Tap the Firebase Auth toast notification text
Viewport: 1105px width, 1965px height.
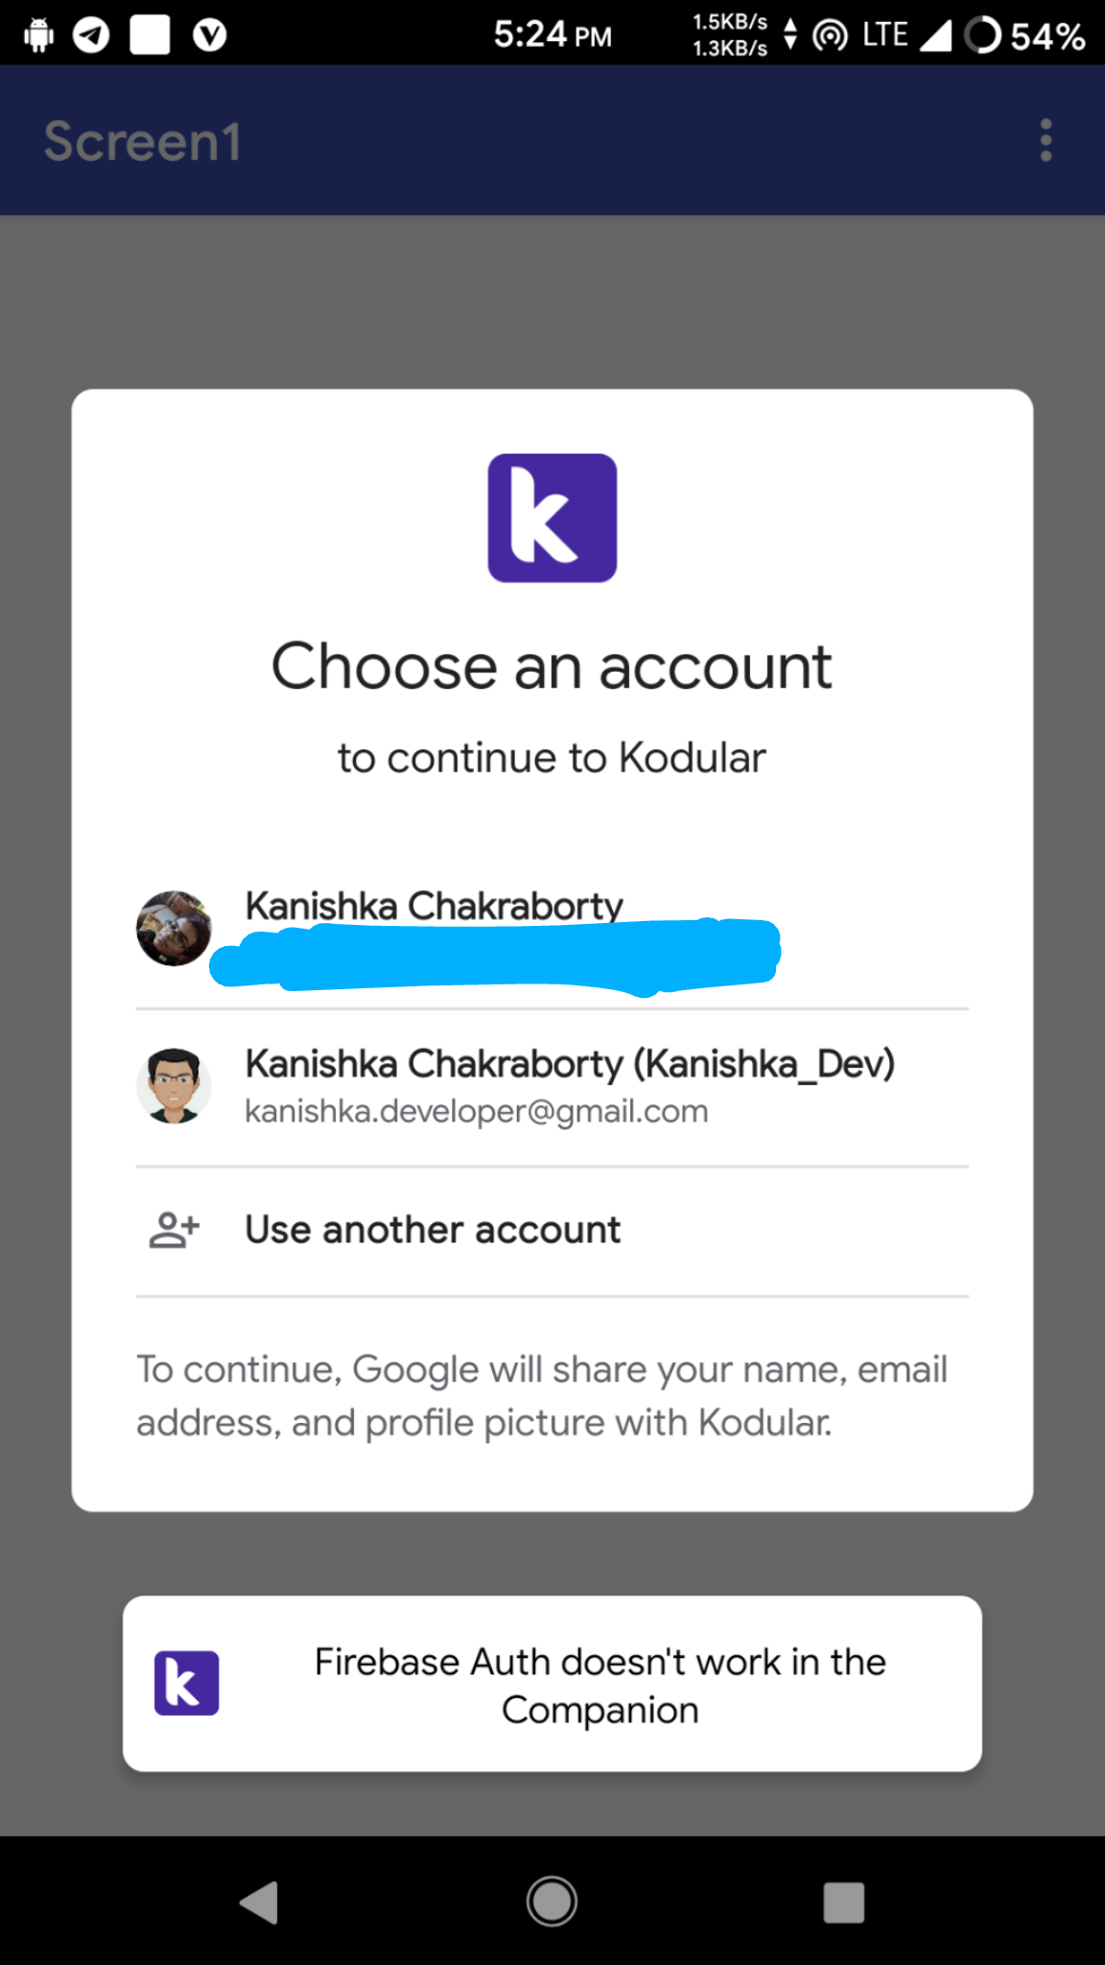coord(600,1685)
